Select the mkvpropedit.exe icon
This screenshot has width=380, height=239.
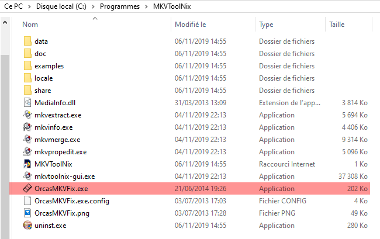click(27, 152)
